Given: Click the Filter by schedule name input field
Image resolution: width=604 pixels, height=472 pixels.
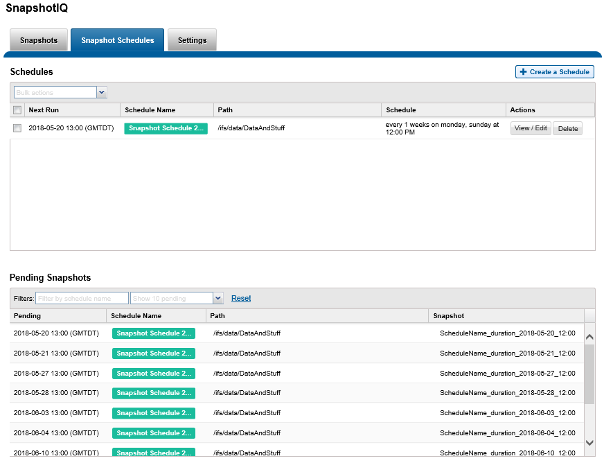Looking at the screenshot, I should click(82, 297).
